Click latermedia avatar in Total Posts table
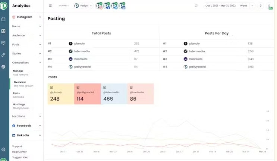The width and height of the screenshot is (277, 161). point(70,51)
